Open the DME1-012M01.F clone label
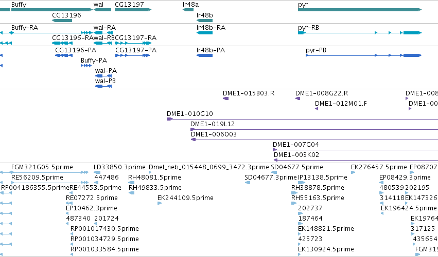Screen dimensions: 438x257 pos(341,104)
